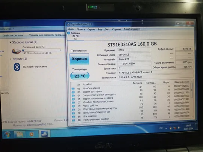
Task: Click the Буфер данных value 8192 KB
Action: click(184, 49)
